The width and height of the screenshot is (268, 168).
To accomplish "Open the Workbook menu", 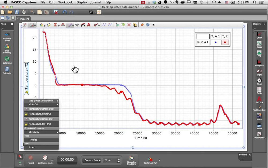I will pyautogui.click(x=65, y=2).
